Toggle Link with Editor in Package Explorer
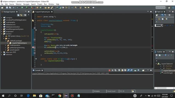Viewport: 175px width, 98px height. coord(21,15)
